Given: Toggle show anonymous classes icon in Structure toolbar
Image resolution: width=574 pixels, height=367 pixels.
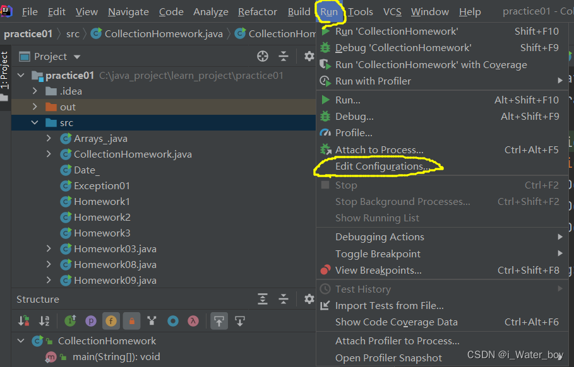Looking at the screenshot, I should [x=152, y=321].
